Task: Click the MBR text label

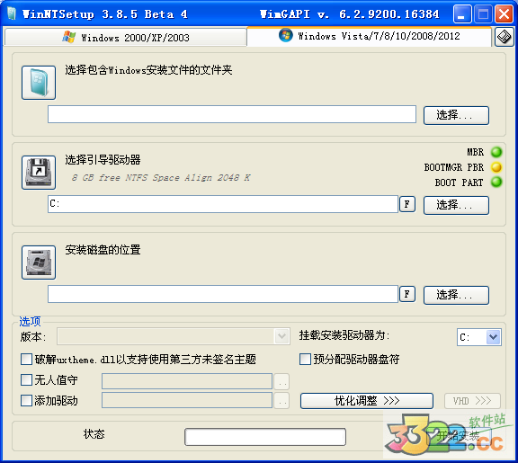Action: tap(476, 152)
